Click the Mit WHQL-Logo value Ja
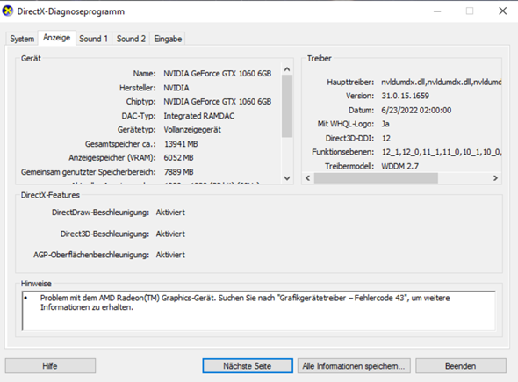 [x=385, y=124]
